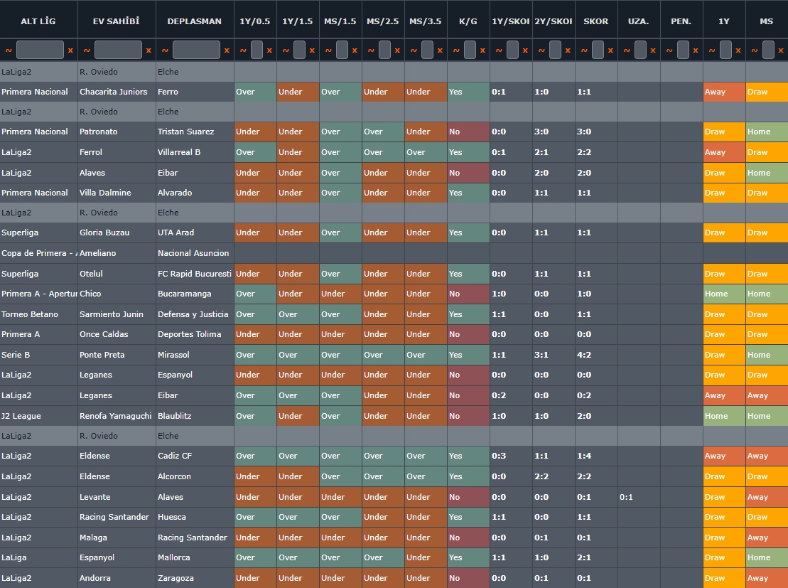
Task: Click the tilde icon under PEN. column
Action: [669, 50]
